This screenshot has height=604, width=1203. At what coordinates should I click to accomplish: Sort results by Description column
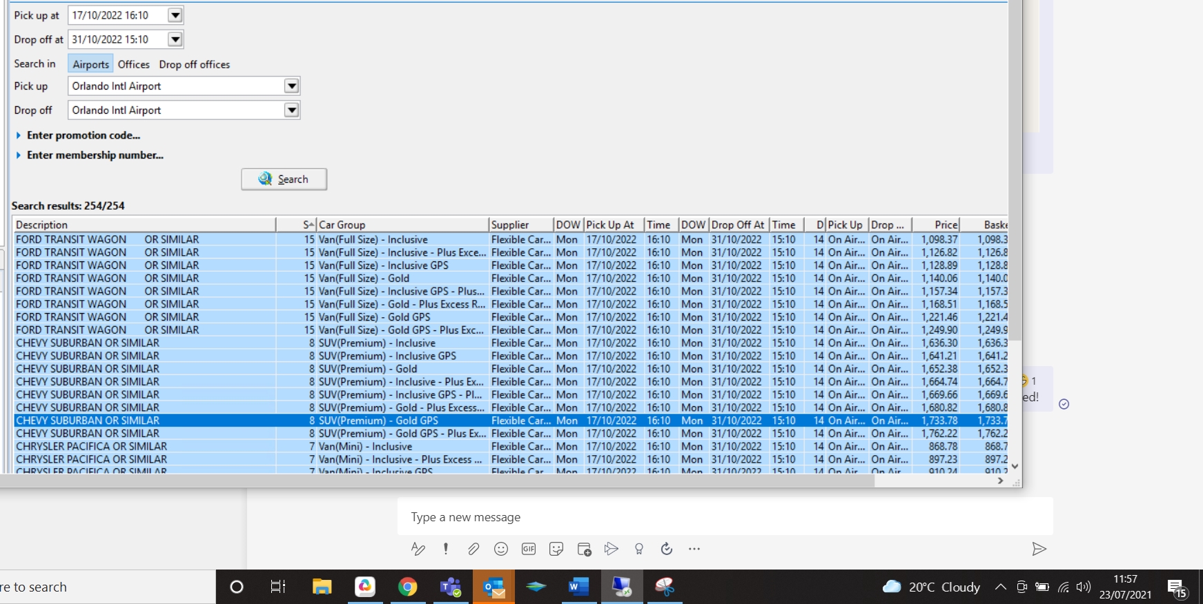point(144,225)
